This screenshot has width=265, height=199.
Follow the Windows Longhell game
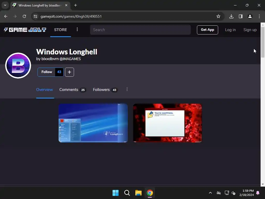[47, 72]
